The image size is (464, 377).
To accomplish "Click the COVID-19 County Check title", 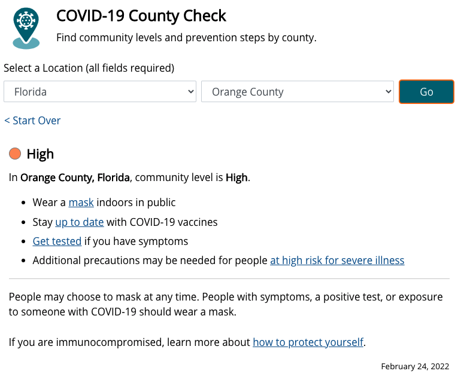I will 141,16.
